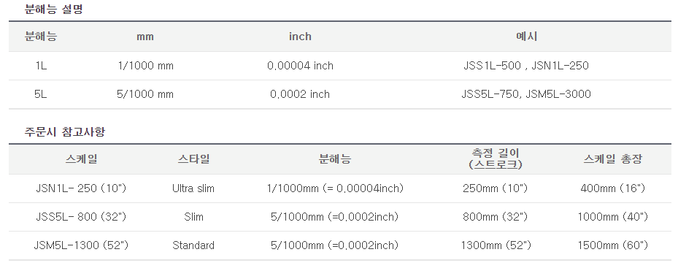Screen dimensions: 678x271
Task: Select JSS5L-750, JSM5L-3000 example text
Action: [x=526, y=94]
